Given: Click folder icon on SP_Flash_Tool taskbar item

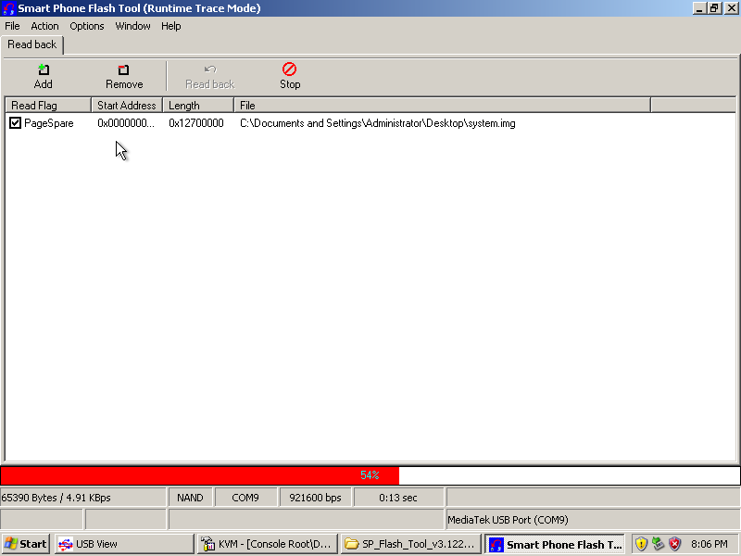Looking at the screenshot, I should pos(351,544).
